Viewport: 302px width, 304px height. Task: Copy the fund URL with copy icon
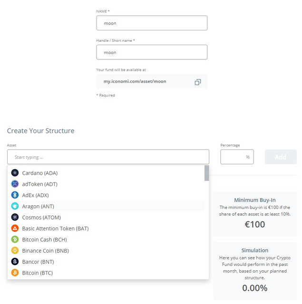coord(198,82)
